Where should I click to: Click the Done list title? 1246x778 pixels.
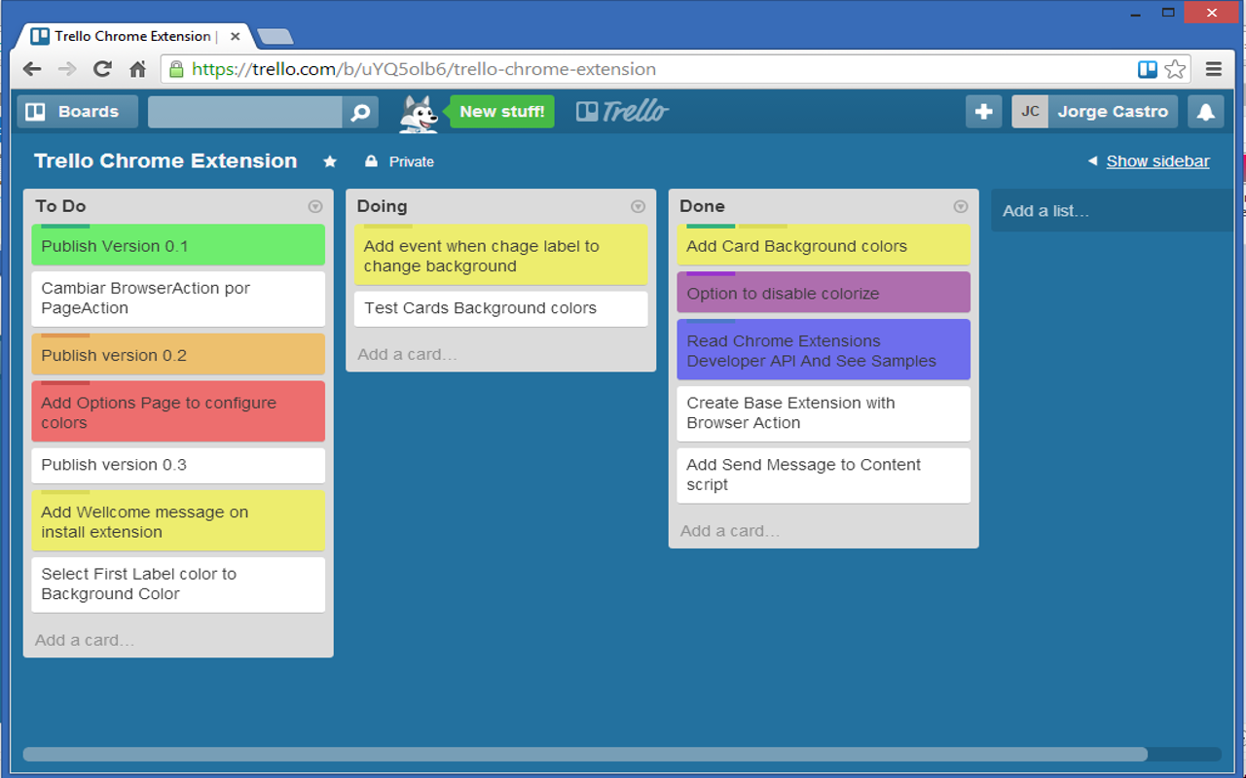pyautogui.click(x=702, y=206)
